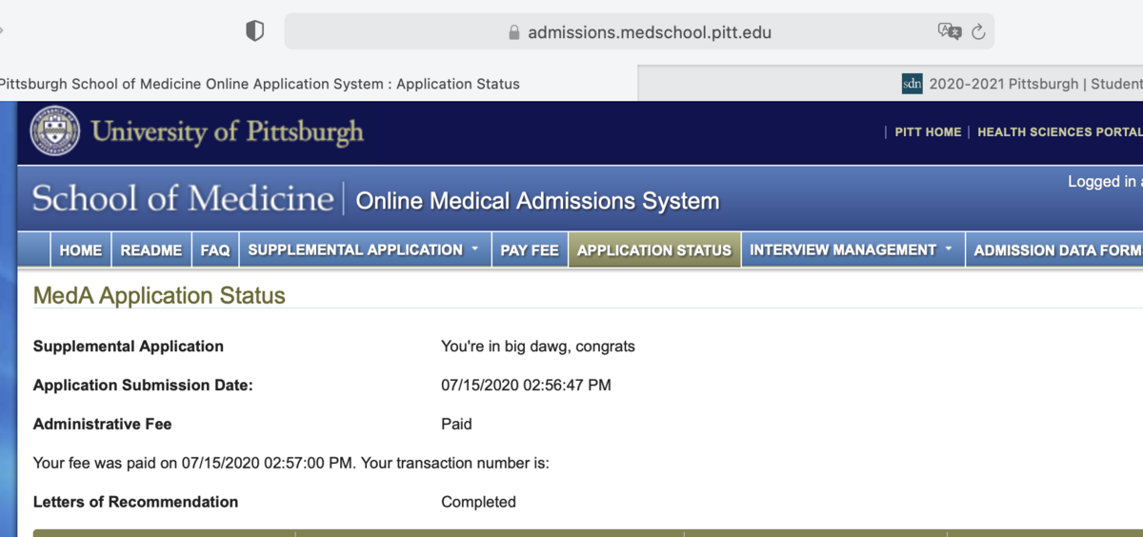Click the Paid status value
This screenshot has width=1143, height=537.
[456, 424]
